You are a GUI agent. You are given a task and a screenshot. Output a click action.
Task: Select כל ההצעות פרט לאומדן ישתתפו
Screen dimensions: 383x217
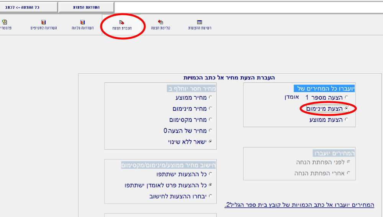[x=210, y=185]
